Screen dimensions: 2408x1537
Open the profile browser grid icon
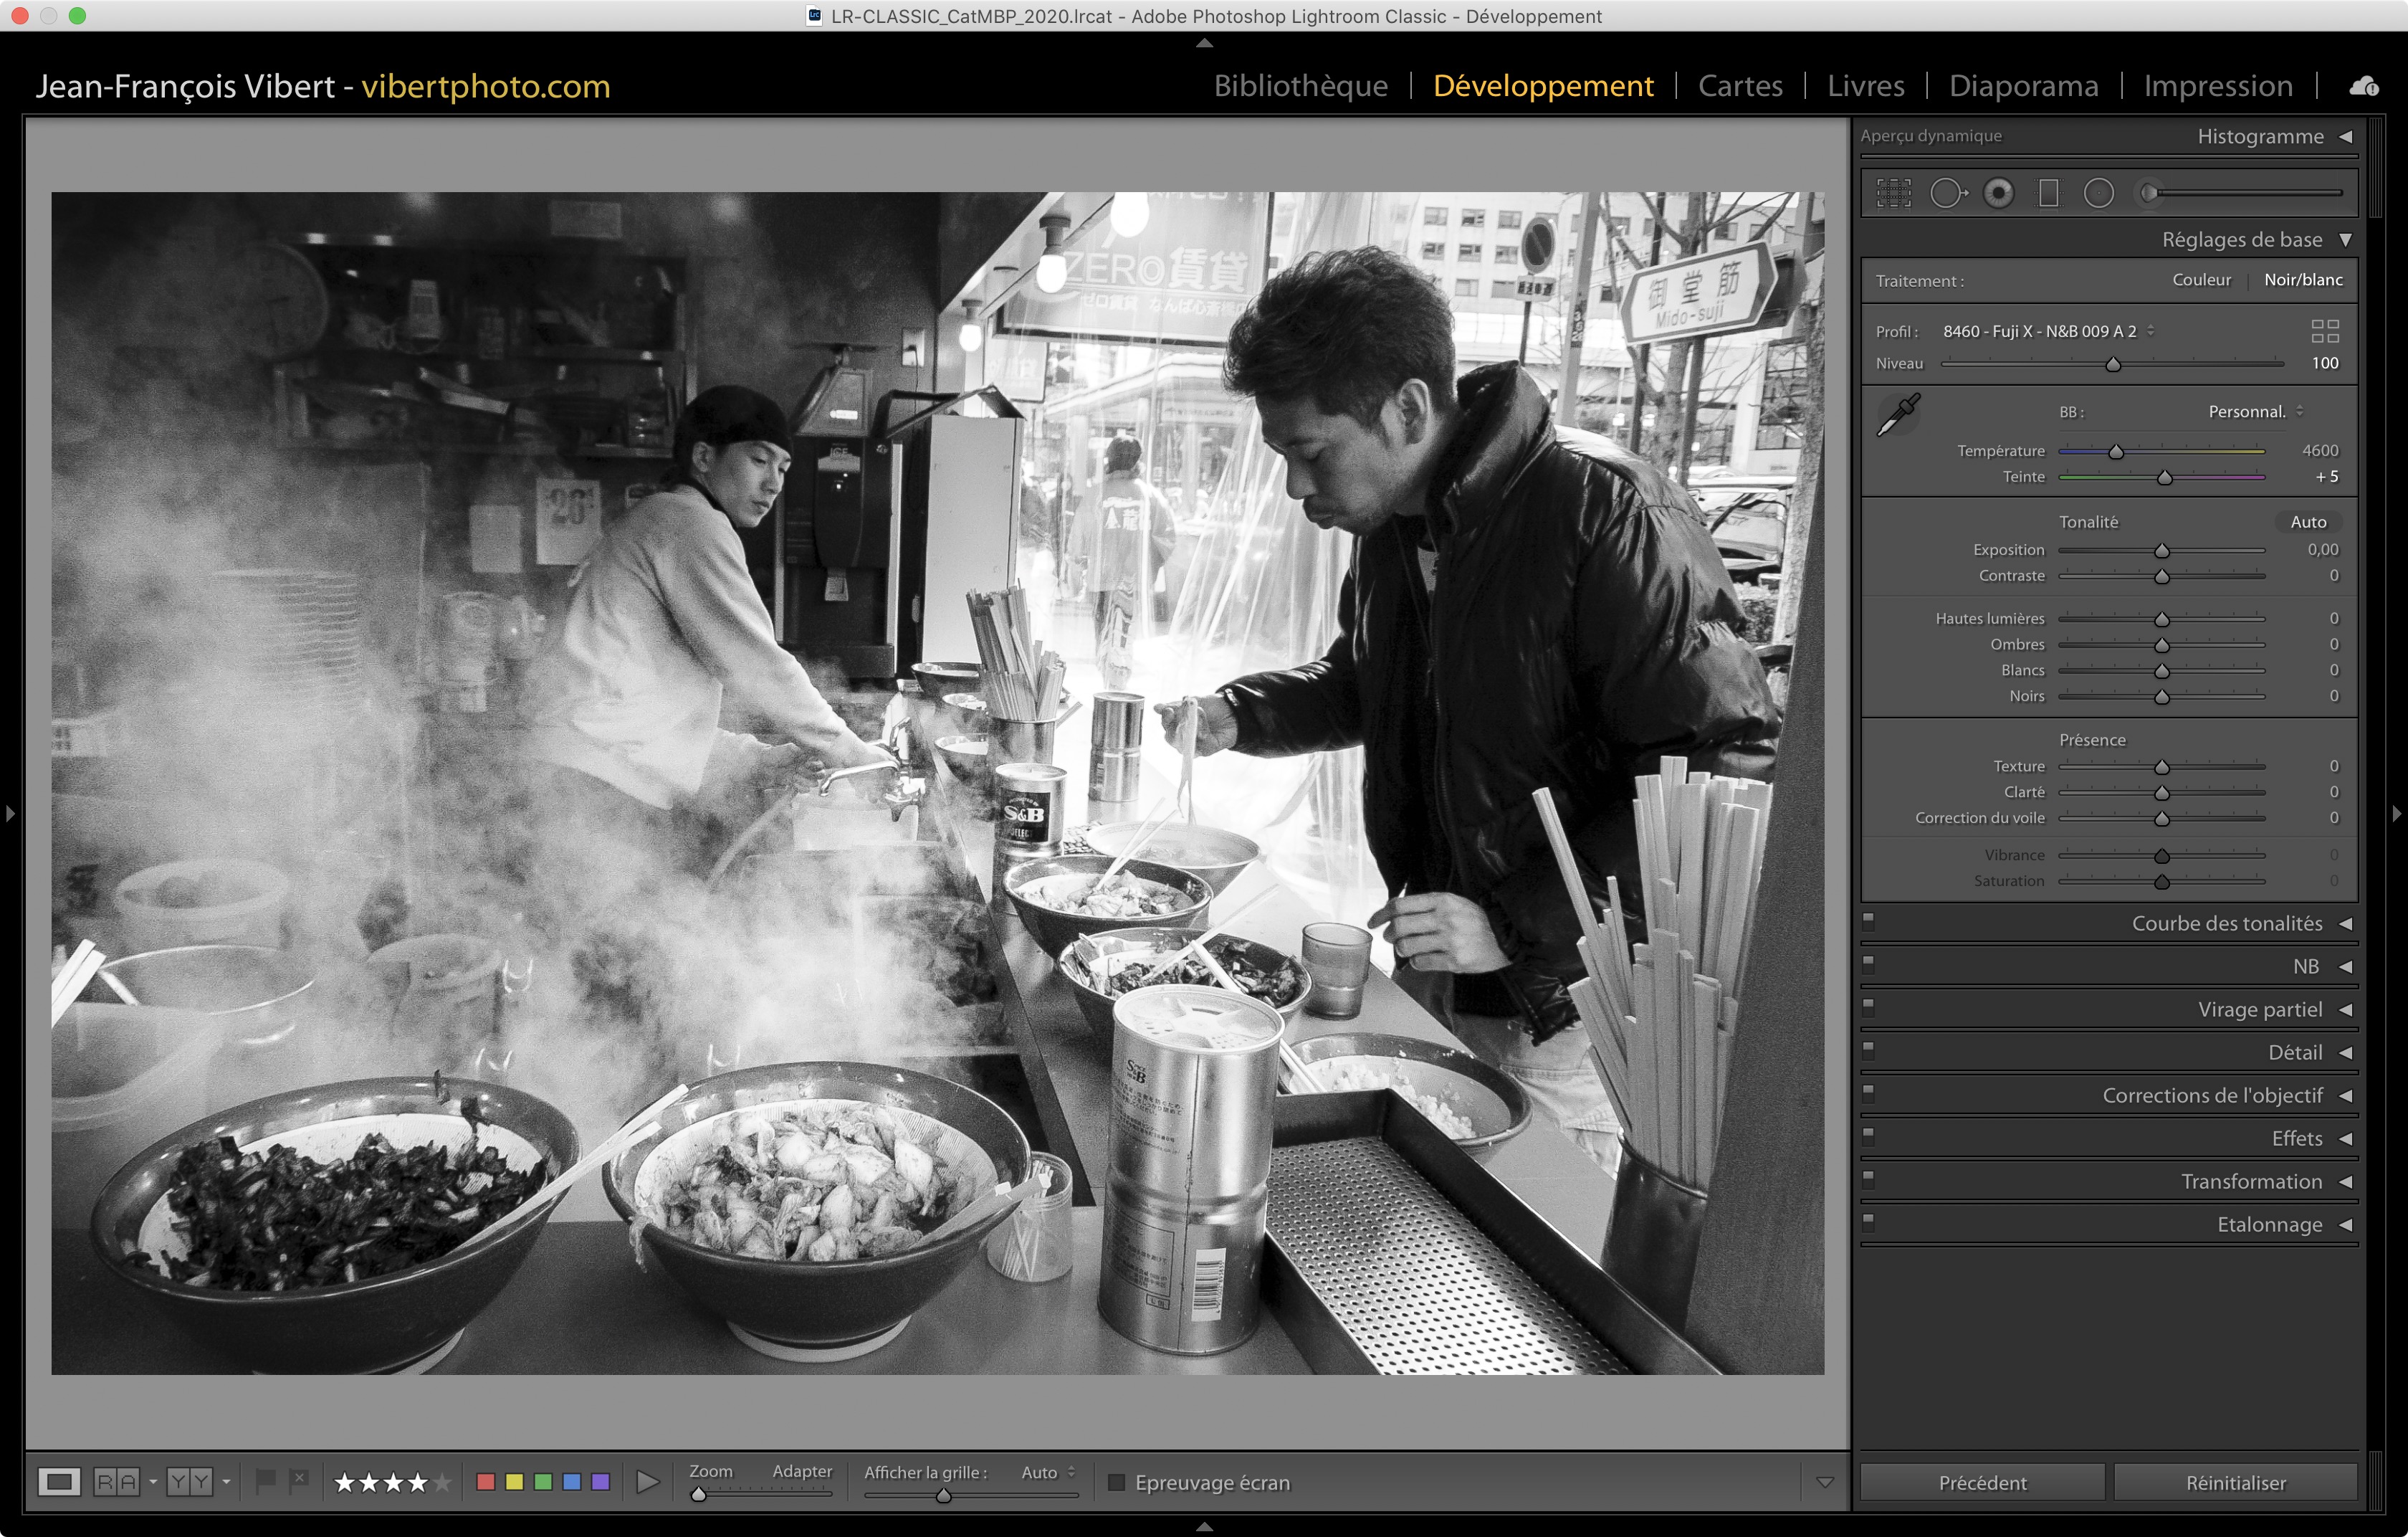pos(2324,331)
